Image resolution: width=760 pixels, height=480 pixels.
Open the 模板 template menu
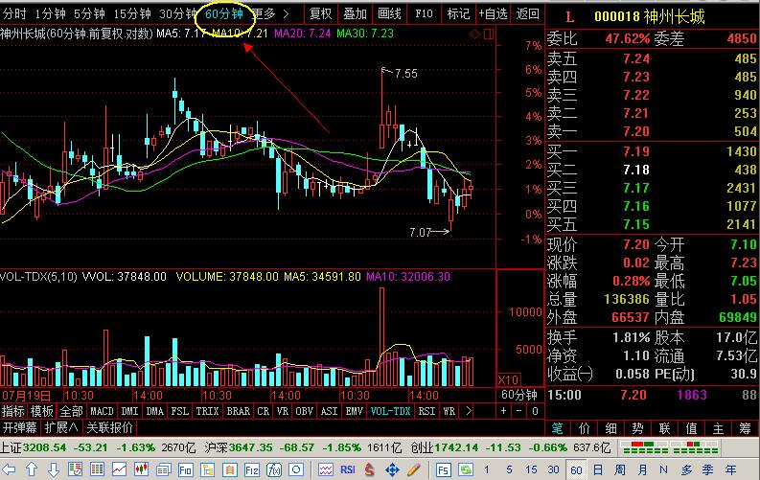tap(41, 411)
